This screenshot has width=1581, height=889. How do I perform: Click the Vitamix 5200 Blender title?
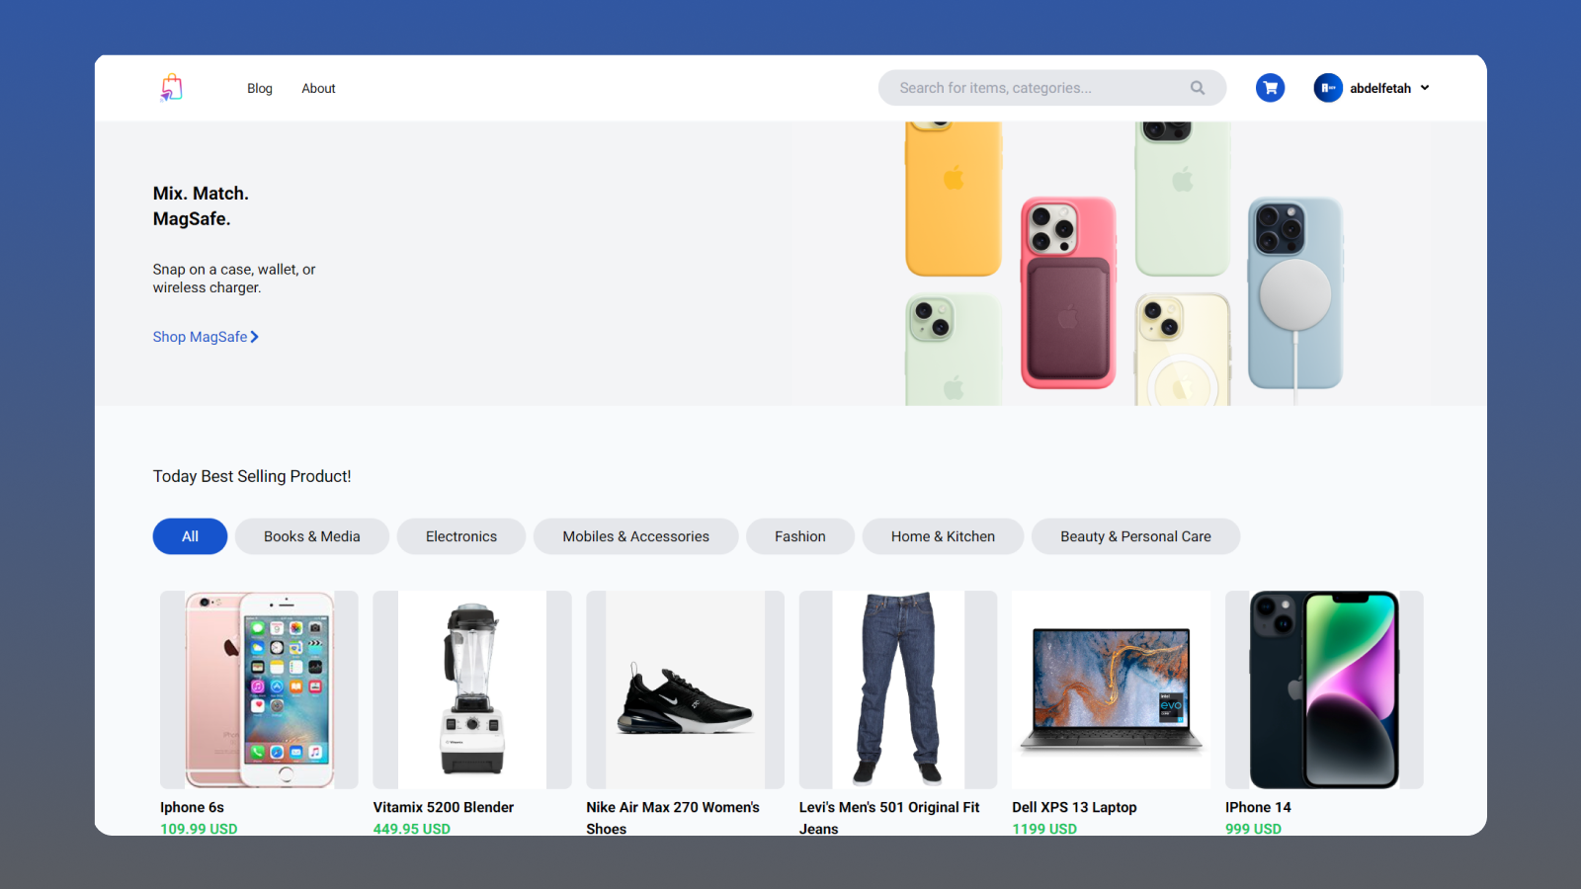tap(444, 807)
